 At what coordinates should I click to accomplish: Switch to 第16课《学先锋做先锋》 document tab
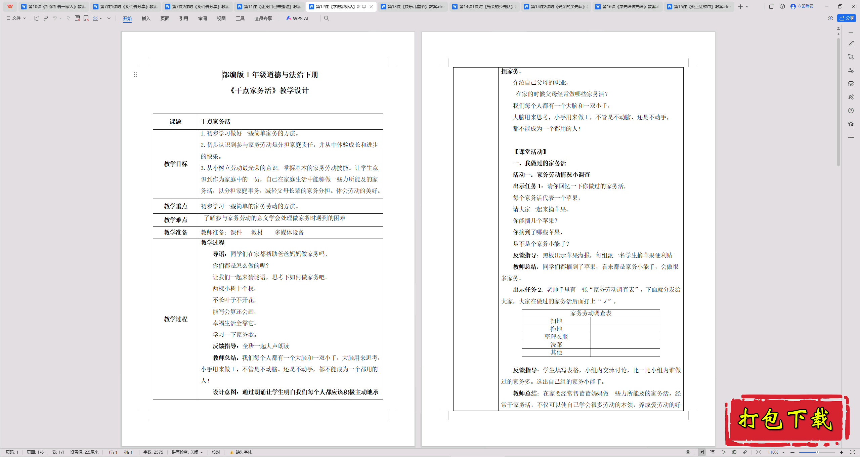point(627,7)
